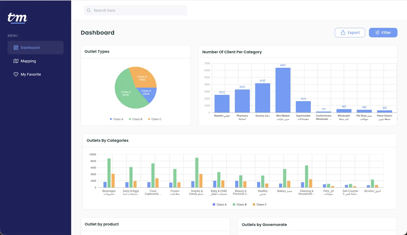This screenshot has height=235, width=407.
Task: Open the Dashboard menu item
Action: [36, 48]
